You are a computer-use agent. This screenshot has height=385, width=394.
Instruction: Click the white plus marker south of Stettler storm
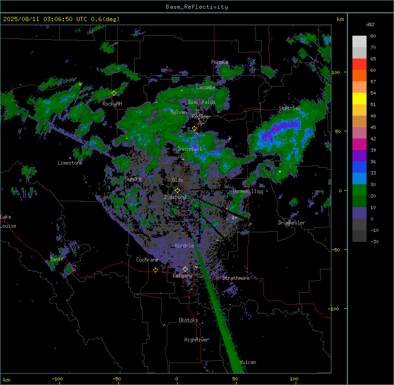[280, 171]
